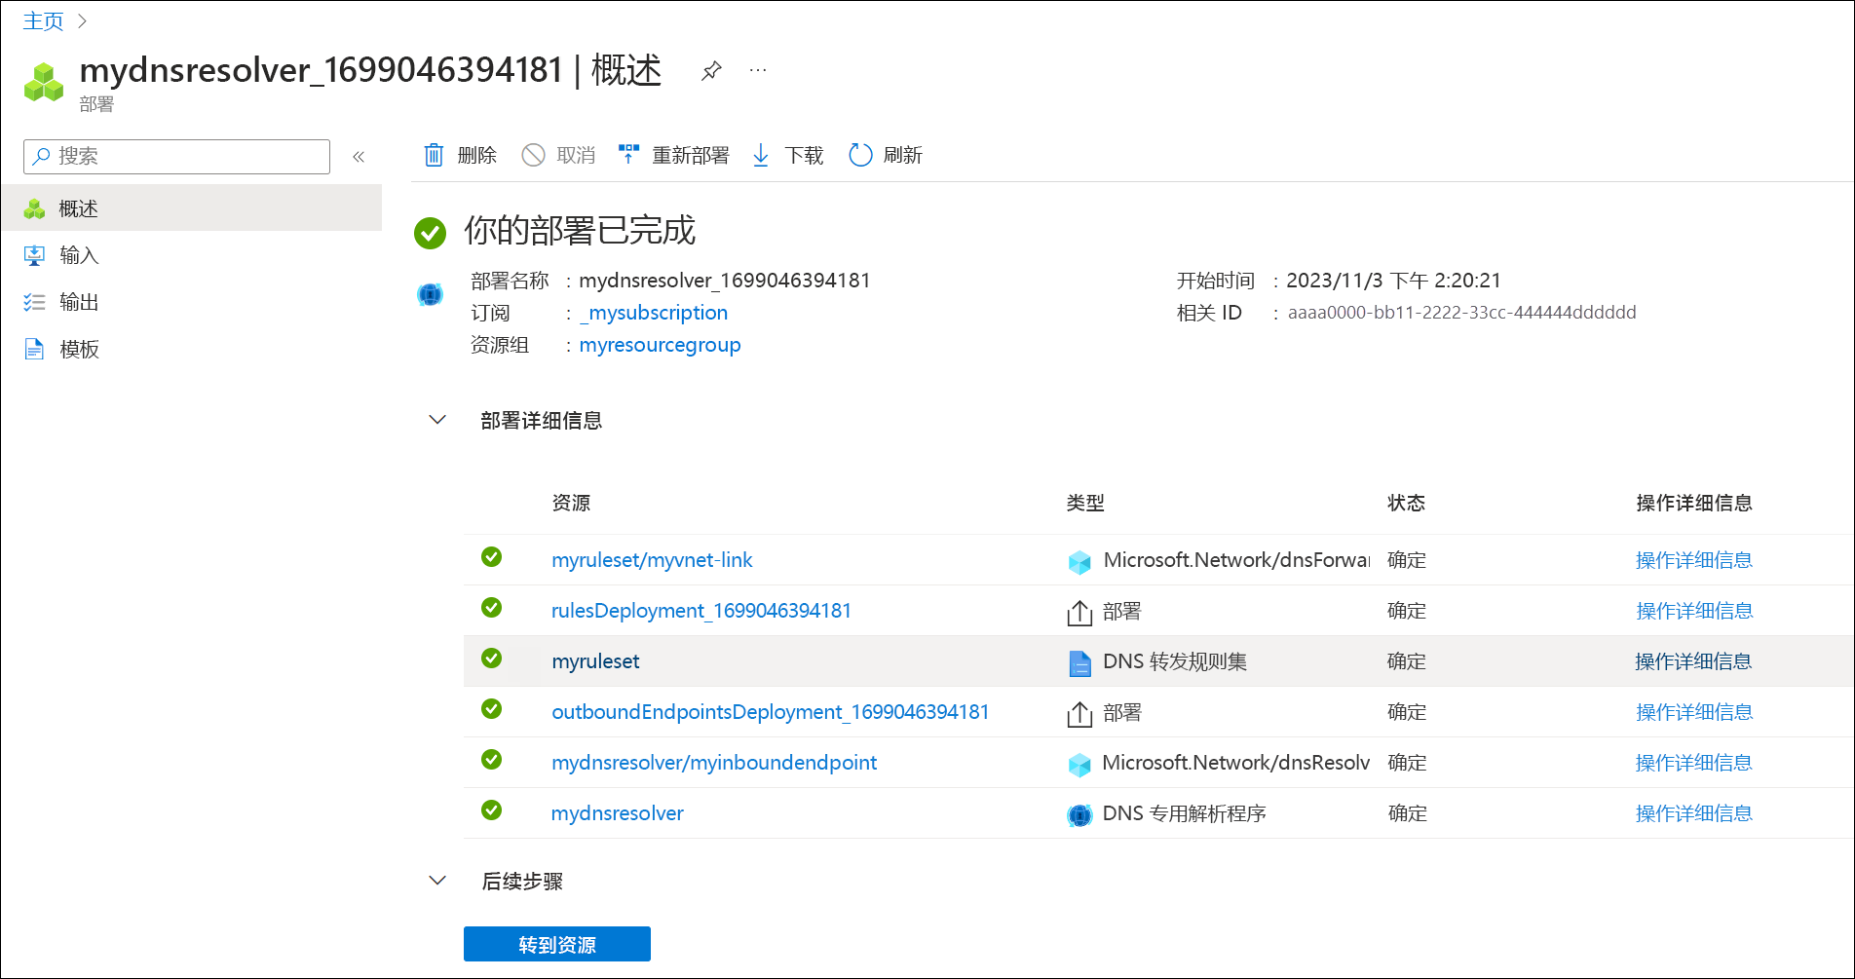1855x979 pixels.
Task: Click the Redeploy (重新部署) toolbar icon
Action: coord(628,155)
